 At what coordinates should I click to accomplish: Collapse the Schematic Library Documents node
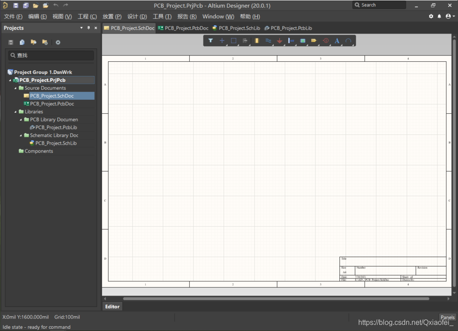click(x=21, y=135)
